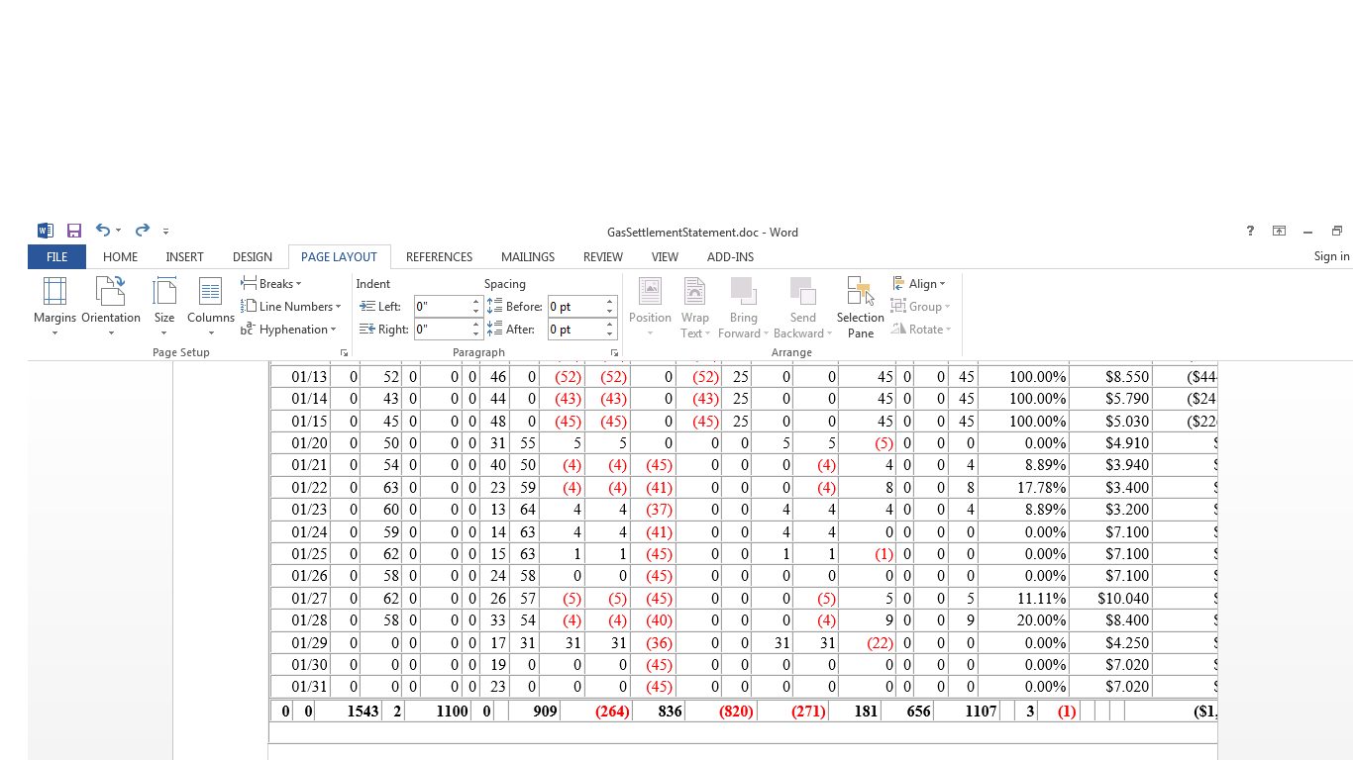
Task: Click the Word application icon in title bar
Action: (x=46, y=231)
